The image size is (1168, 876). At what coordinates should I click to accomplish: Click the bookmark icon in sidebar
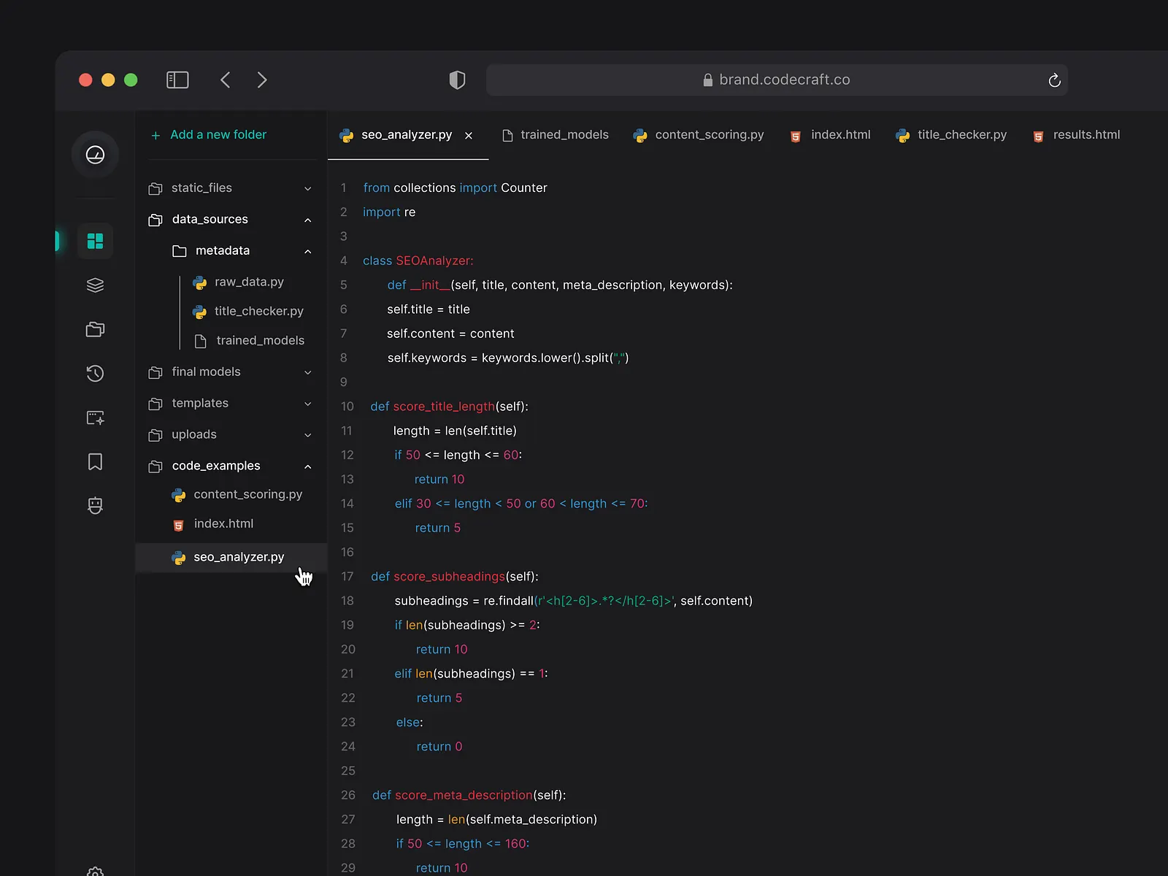(95, 461)
